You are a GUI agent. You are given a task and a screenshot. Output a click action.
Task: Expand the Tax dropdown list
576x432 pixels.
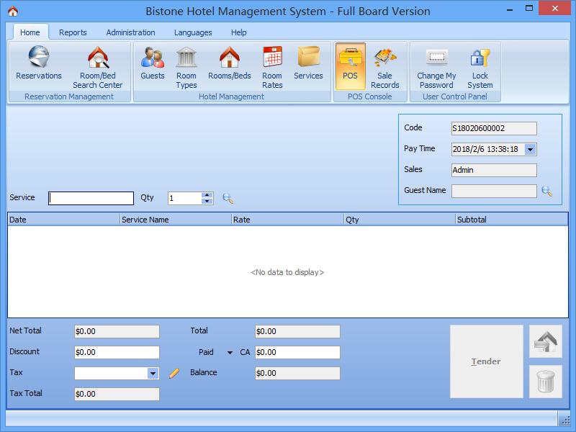[x=153, y=373]
